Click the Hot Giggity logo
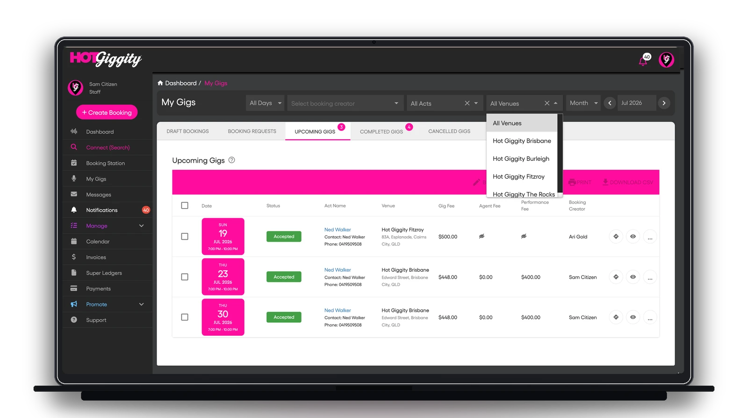This screenshot has width=748, height=418. pos(106,58)
